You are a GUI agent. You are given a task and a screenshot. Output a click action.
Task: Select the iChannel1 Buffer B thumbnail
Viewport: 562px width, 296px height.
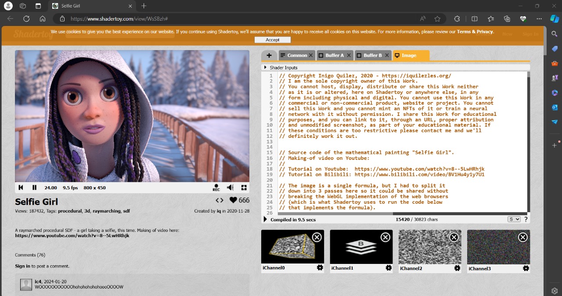(x=361, y=247)
